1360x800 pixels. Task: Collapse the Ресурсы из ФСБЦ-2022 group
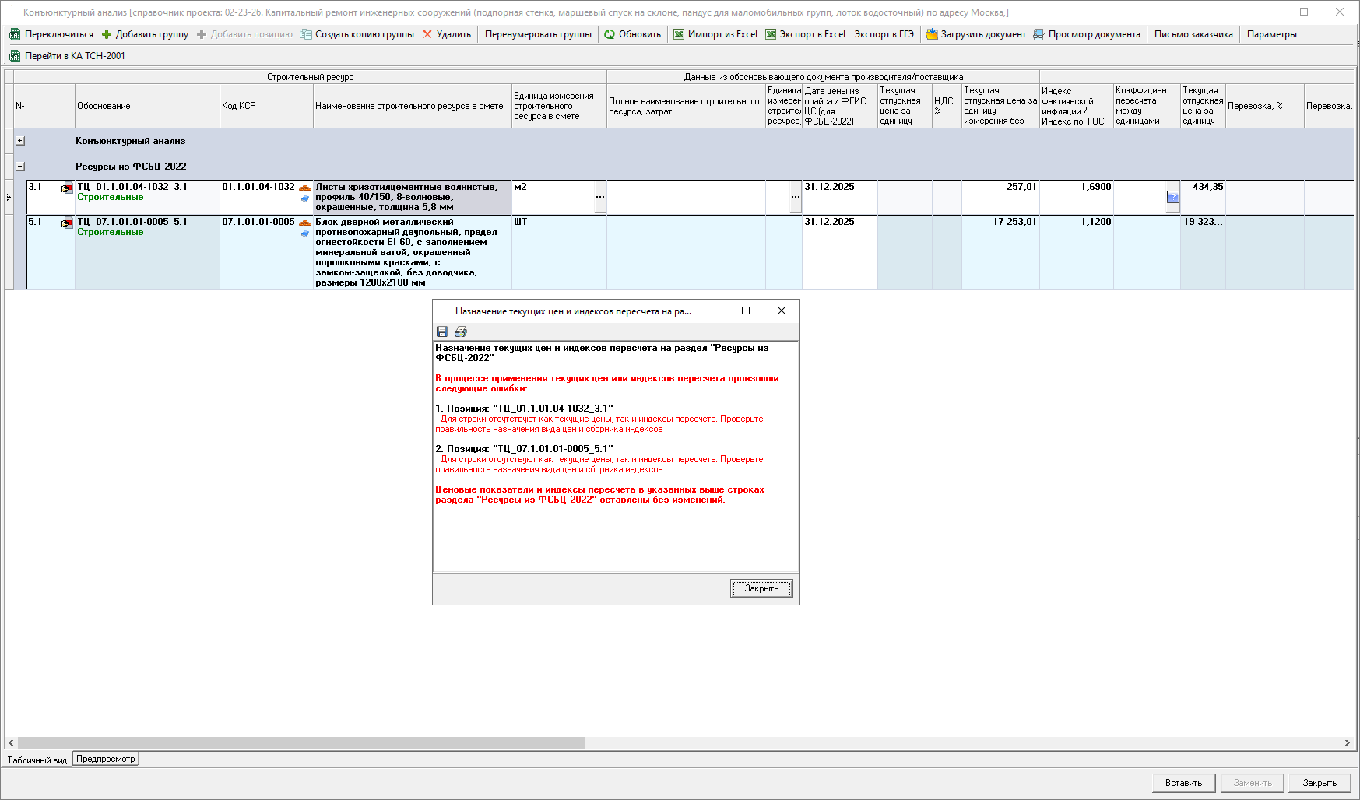coord(20,167)
